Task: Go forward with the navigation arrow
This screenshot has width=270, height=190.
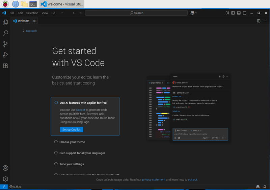Action: pos(80,13)
